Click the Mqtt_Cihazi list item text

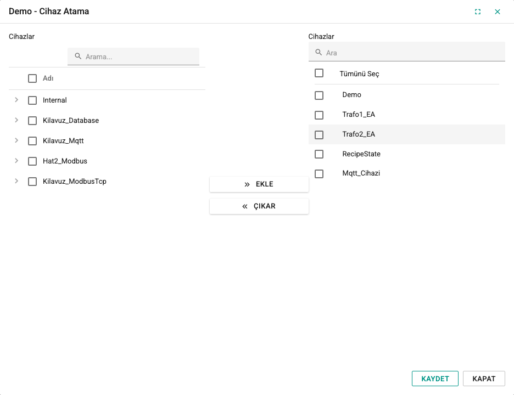click(x=361, y=173)
